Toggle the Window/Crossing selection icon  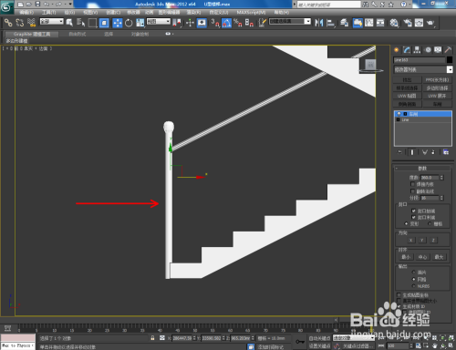click(x=104, y=23)
